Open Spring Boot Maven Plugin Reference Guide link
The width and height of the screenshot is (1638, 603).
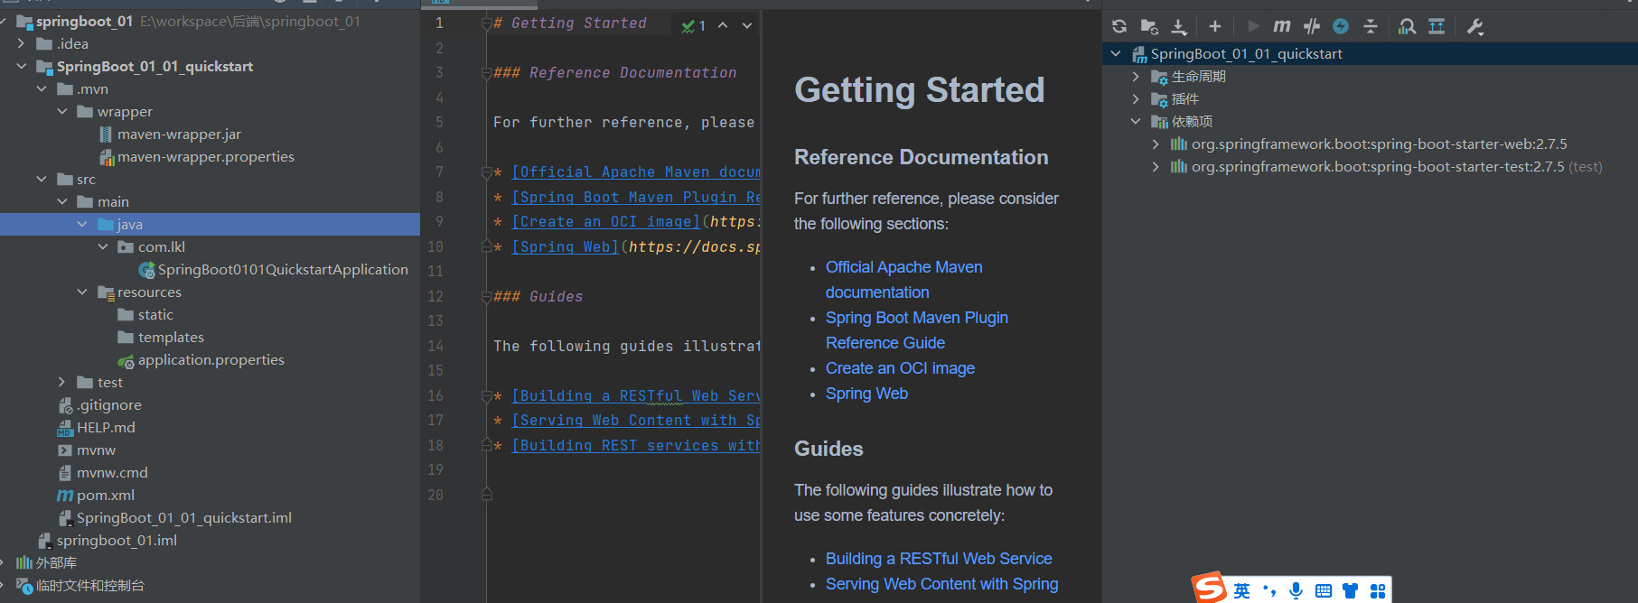(917, 330)
